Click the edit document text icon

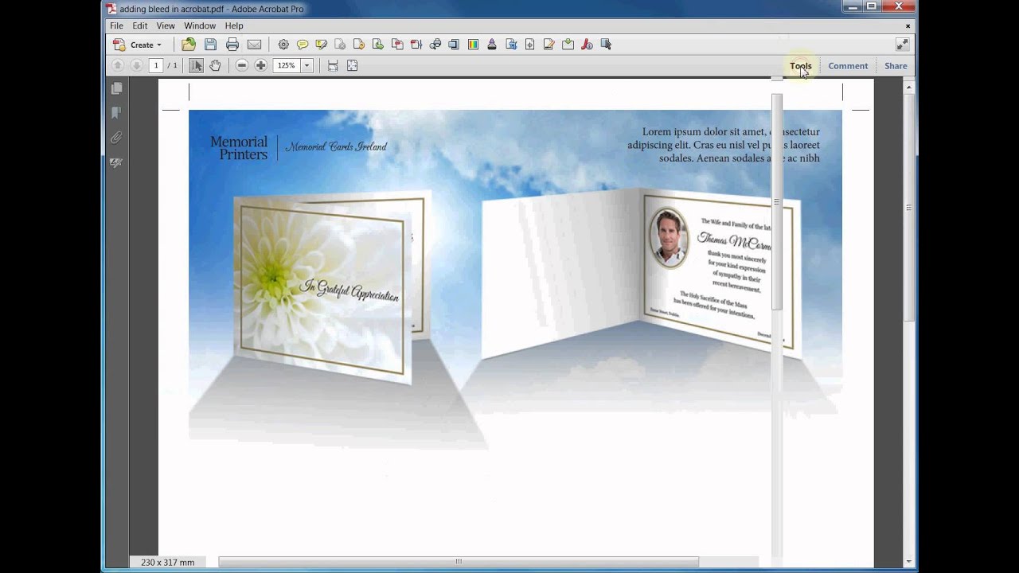[x=549, y=45]
